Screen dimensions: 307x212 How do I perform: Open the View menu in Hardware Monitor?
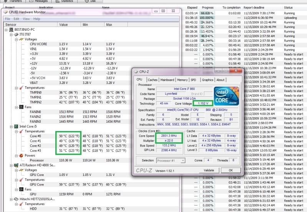click(26, 18)
